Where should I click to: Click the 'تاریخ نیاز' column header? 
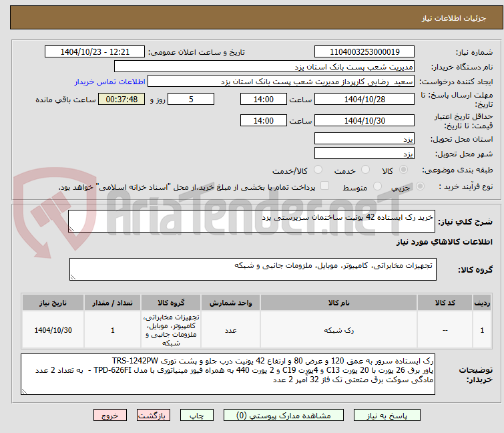tap(53, 303)
